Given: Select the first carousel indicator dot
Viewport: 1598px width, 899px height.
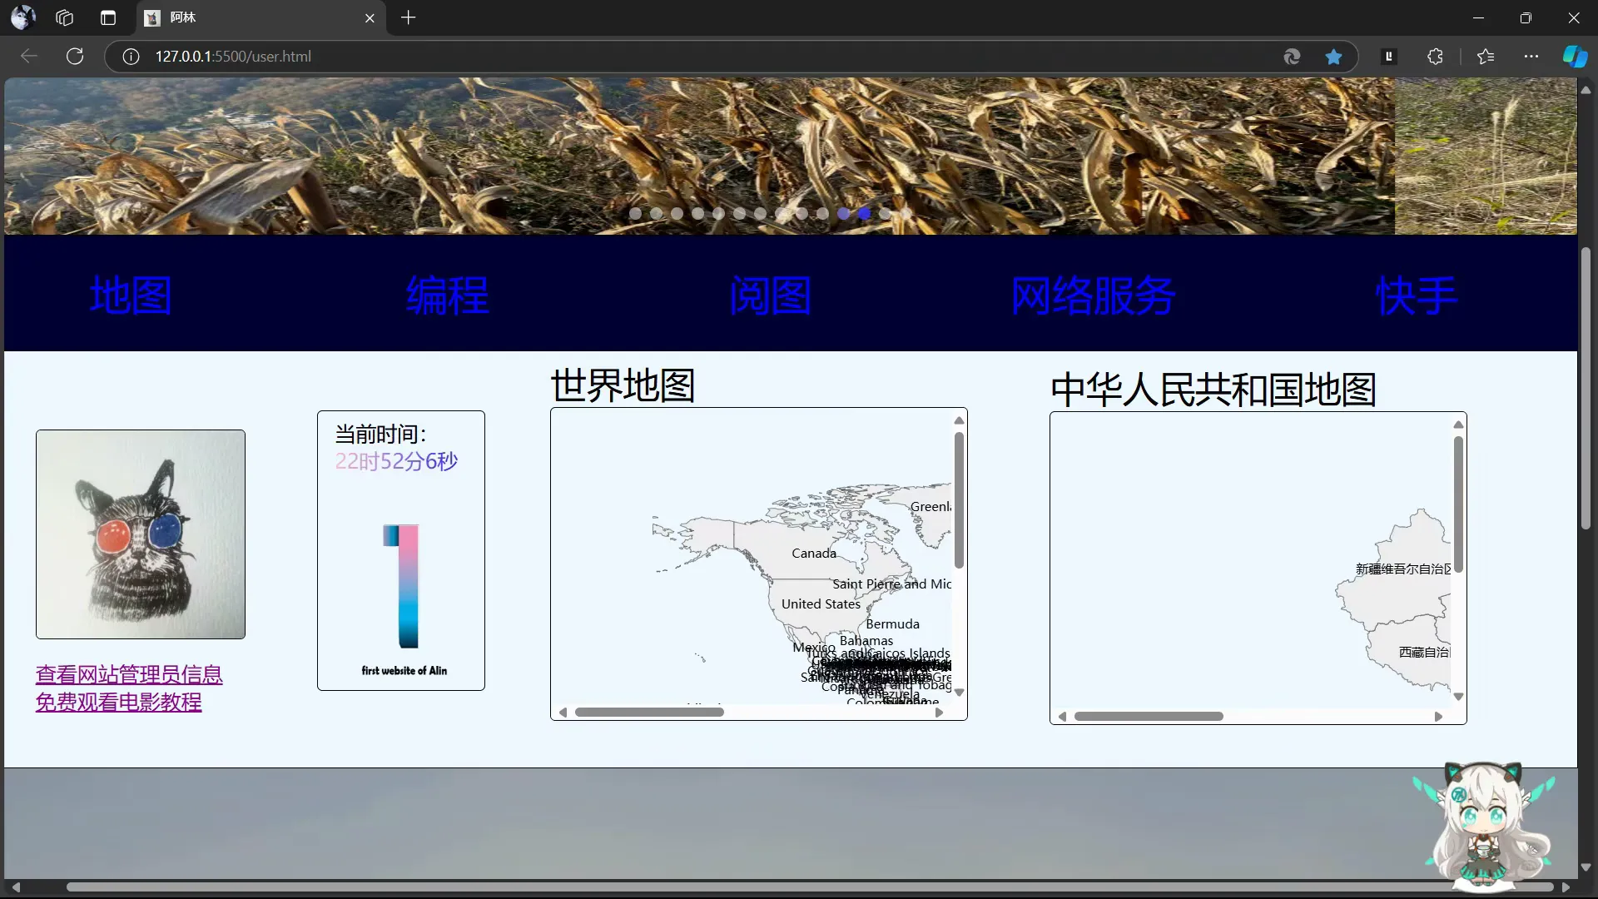Looking at the screenshot, I should [635, 214].
